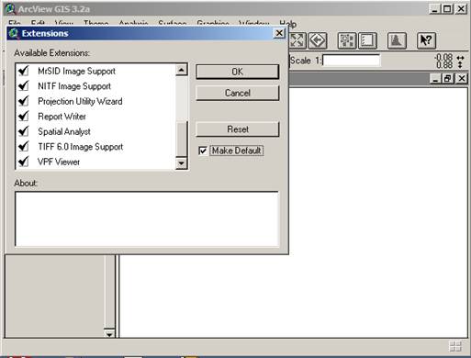471x358 pixels.
Task: Click the histogram toolbar icon
Action: pos(397,40)
